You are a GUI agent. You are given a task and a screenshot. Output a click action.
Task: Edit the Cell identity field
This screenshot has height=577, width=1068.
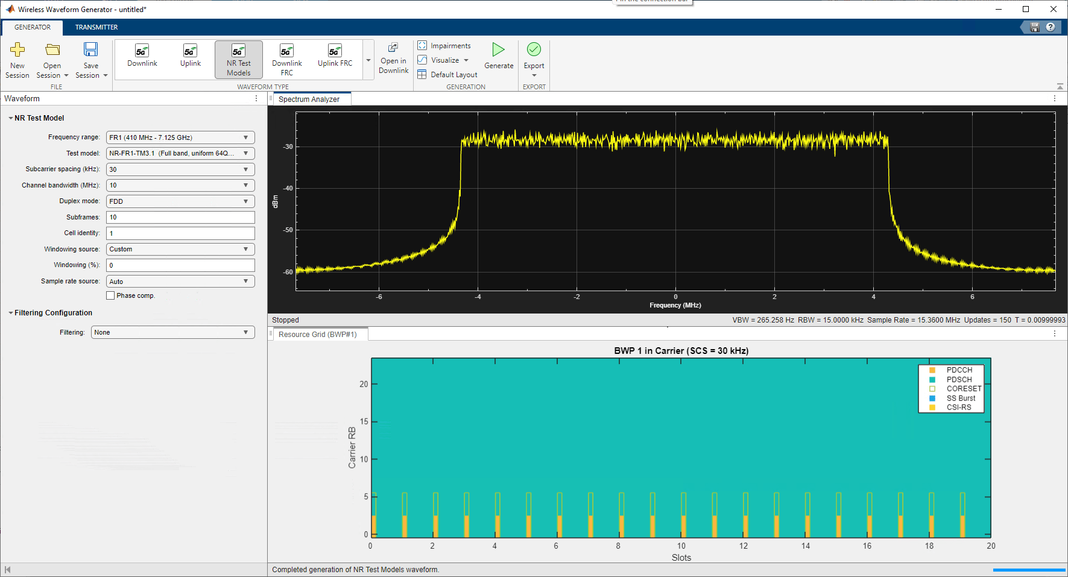tap(179, 233)
